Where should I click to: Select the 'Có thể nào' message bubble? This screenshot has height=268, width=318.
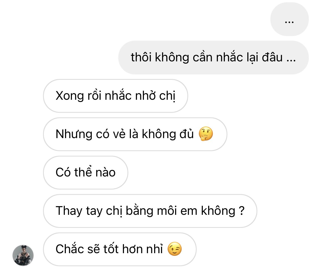tap(86, 173)
